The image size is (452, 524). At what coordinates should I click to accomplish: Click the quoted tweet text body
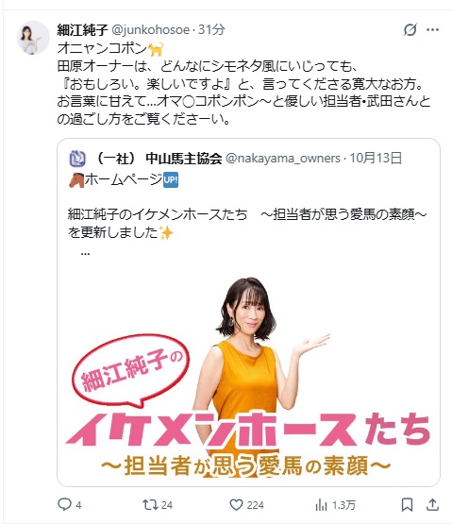247,214
